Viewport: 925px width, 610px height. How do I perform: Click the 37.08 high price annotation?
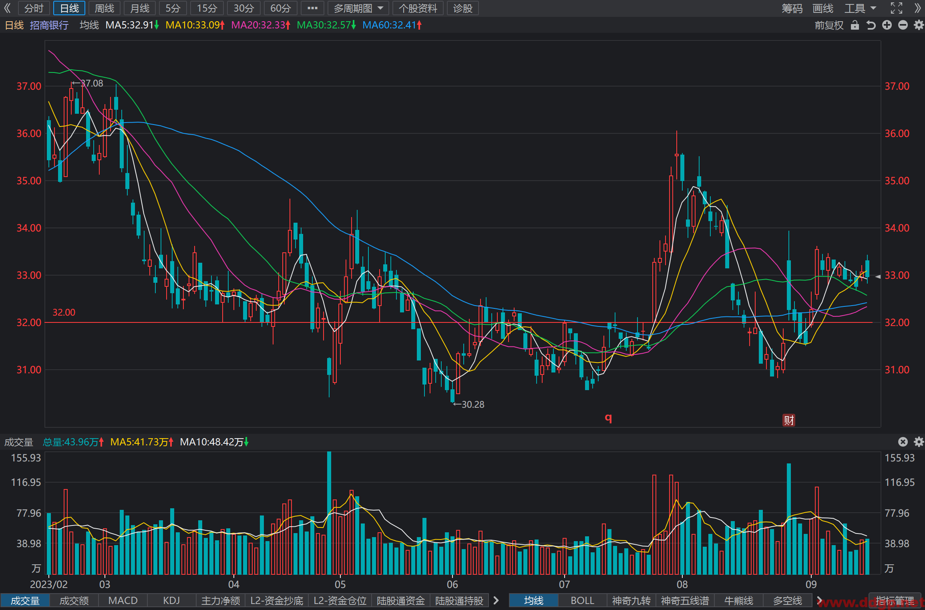click(88, 83)
